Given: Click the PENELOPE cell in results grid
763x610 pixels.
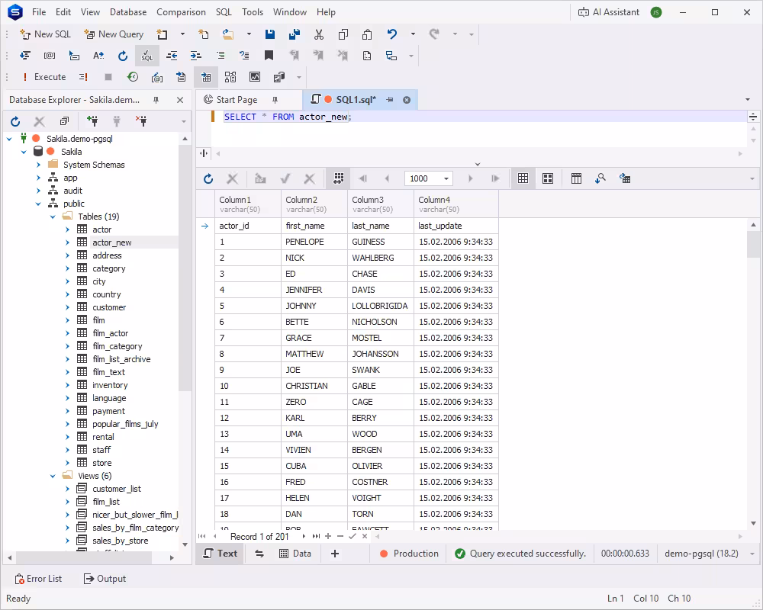Looking at the screenshot, I should [314, 242].
